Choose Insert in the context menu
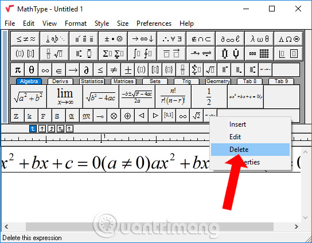This screenshot has width=312, height=243. coord(250,124)
